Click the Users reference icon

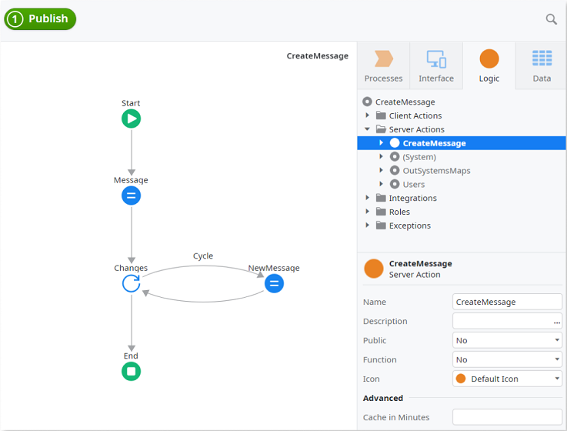click(x=395, y=184)
